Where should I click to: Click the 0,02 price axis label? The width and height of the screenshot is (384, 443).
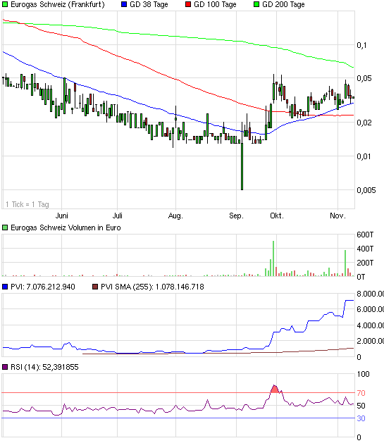[x=364, y=123]
